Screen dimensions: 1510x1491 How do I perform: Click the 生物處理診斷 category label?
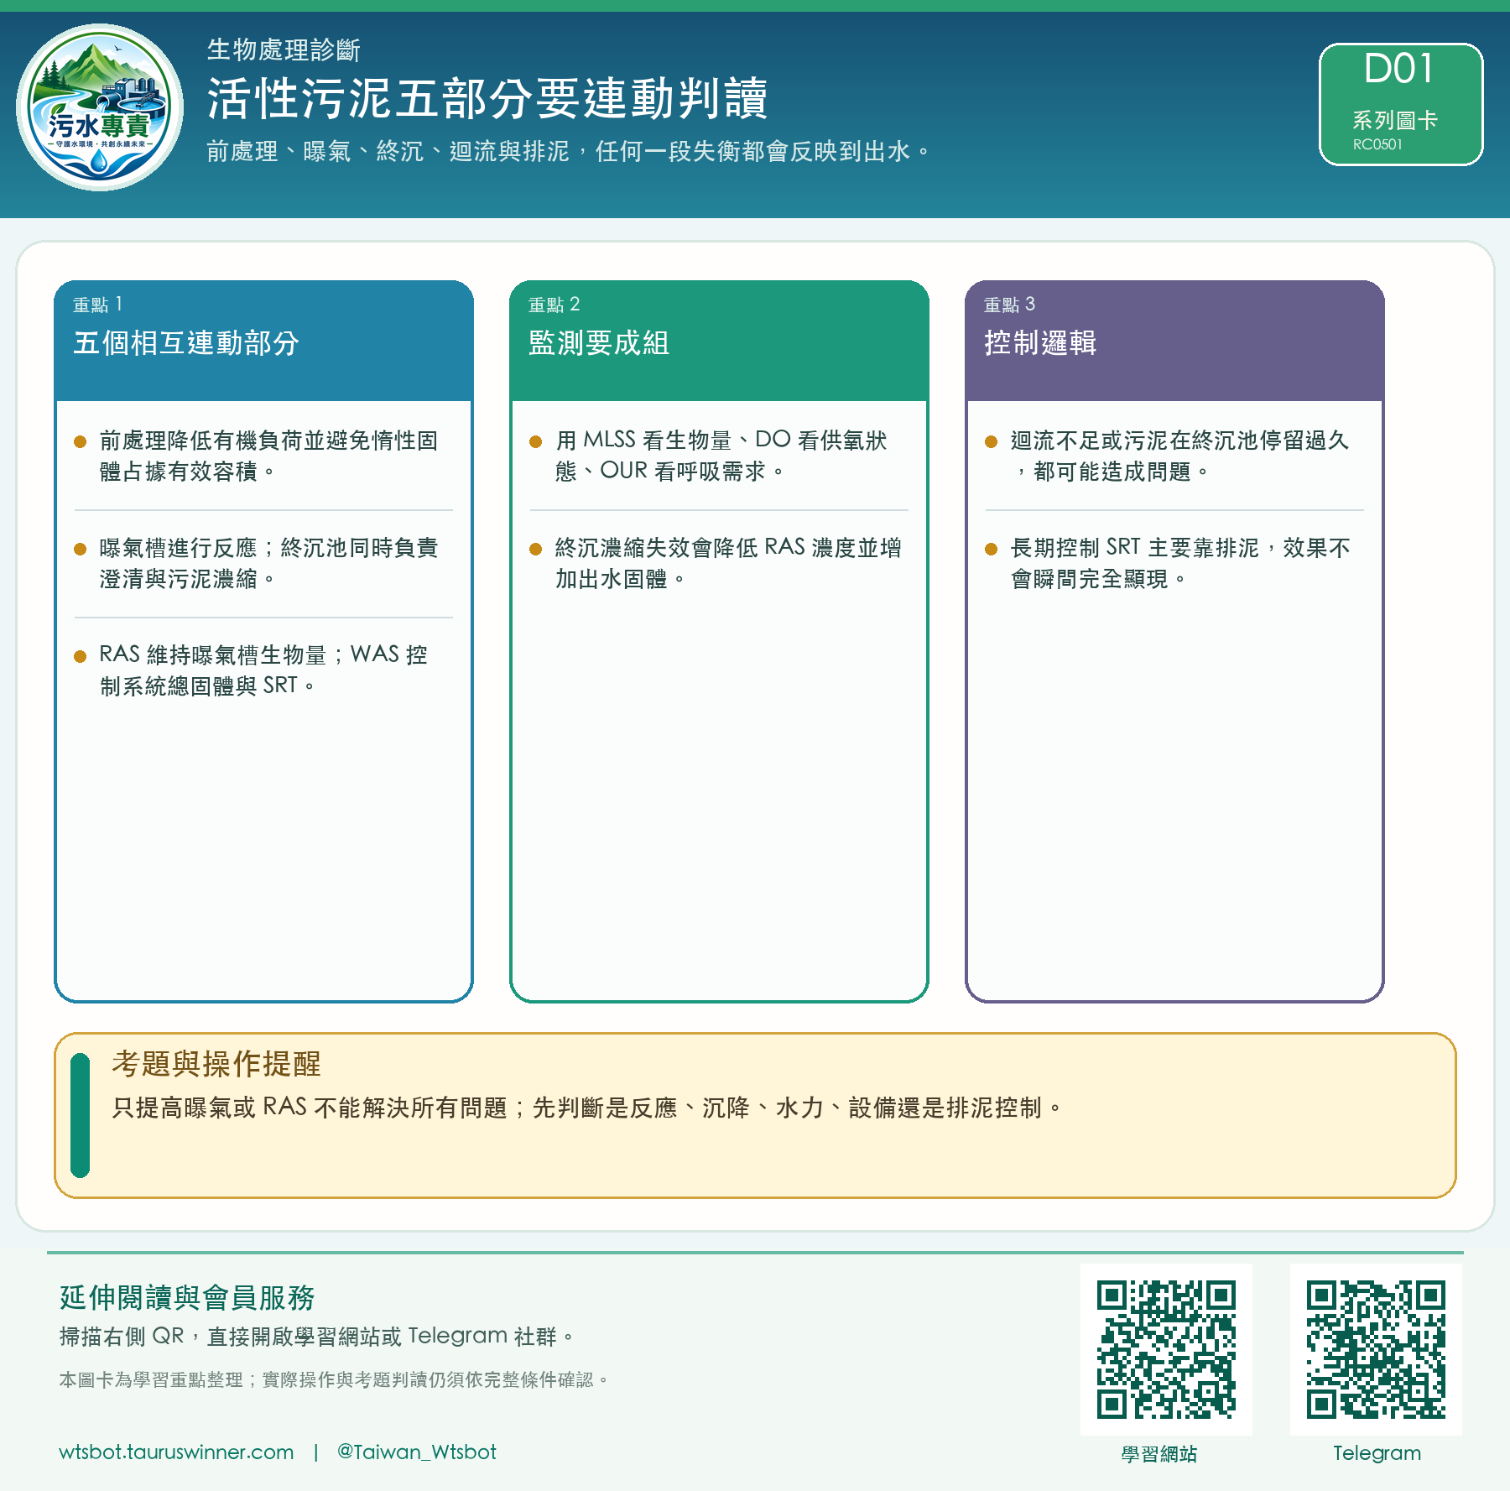click(284, 50)
